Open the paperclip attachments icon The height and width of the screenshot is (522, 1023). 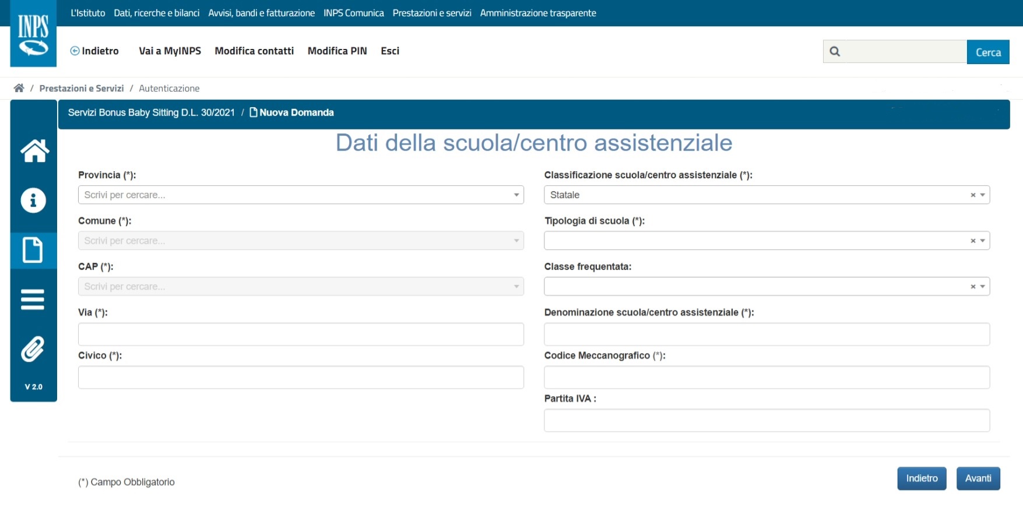click(x=33, y=349)
